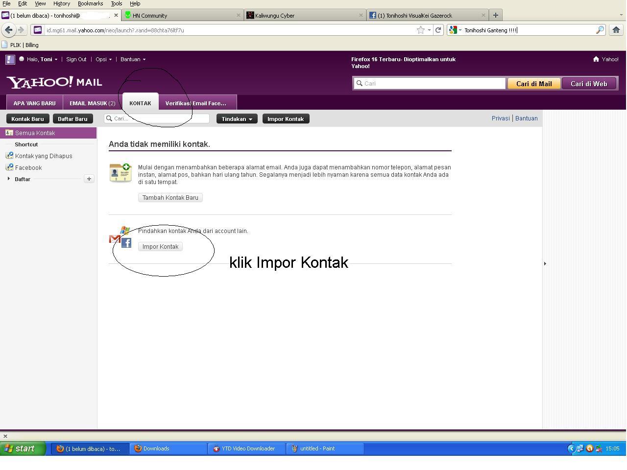Click Impor Kontak in toolbar
The image size is (627, 470).
point(286,119)
